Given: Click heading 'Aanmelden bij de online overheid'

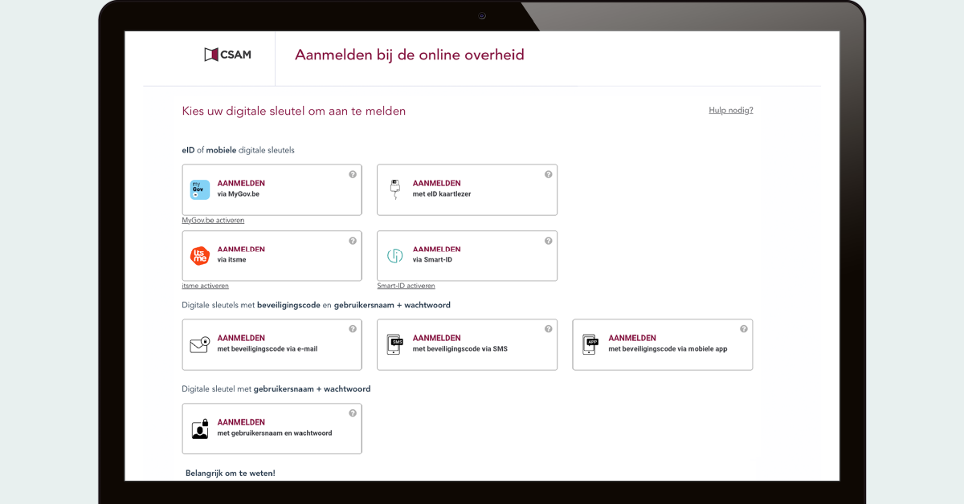Looking at the screenshot, I should pos(410,55).
